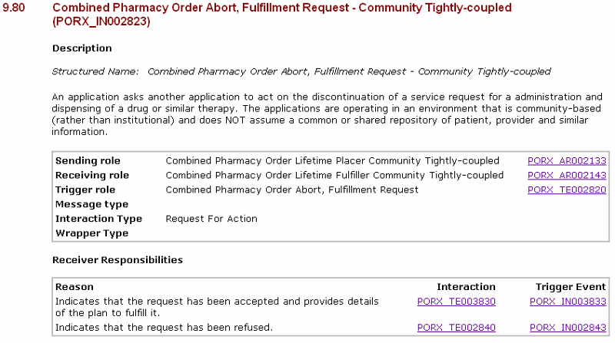The width and height of the screenshot is (615, 343).
Task: Click the section 9.80 heading title
Action: pos(282,14)
